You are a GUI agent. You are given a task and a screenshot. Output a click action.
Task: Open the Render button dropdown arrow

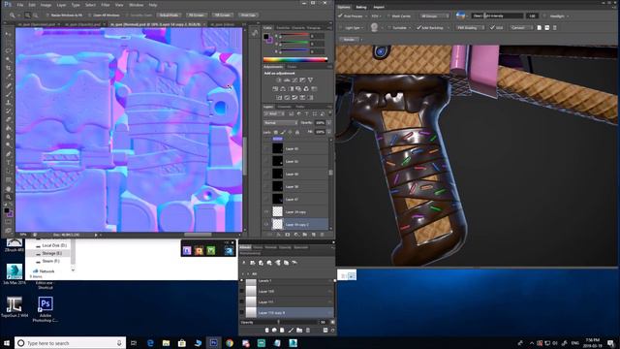point(360,40)
